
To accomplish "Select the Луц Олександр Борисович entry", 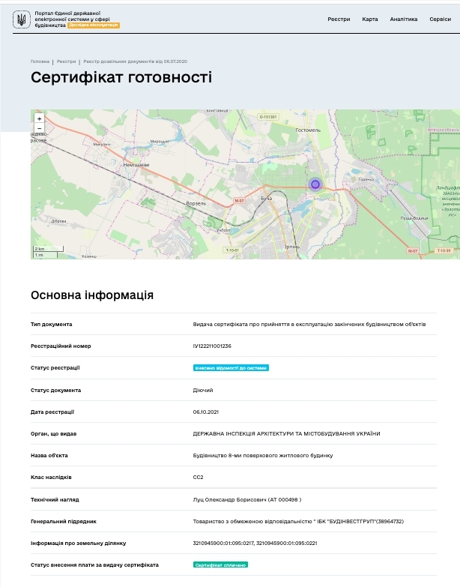I will pos(247,499).
